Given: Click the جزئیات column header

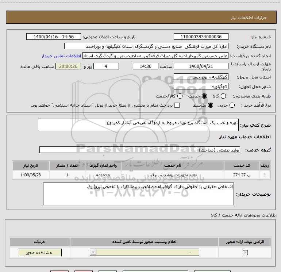Looking at the screenshot, I should click(x=40, y=242).
